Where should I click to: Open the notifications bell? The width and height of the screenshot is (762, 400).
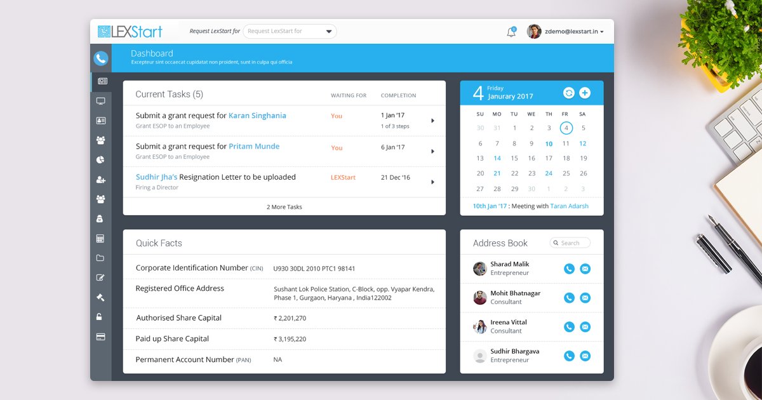[x=511, y=32]
